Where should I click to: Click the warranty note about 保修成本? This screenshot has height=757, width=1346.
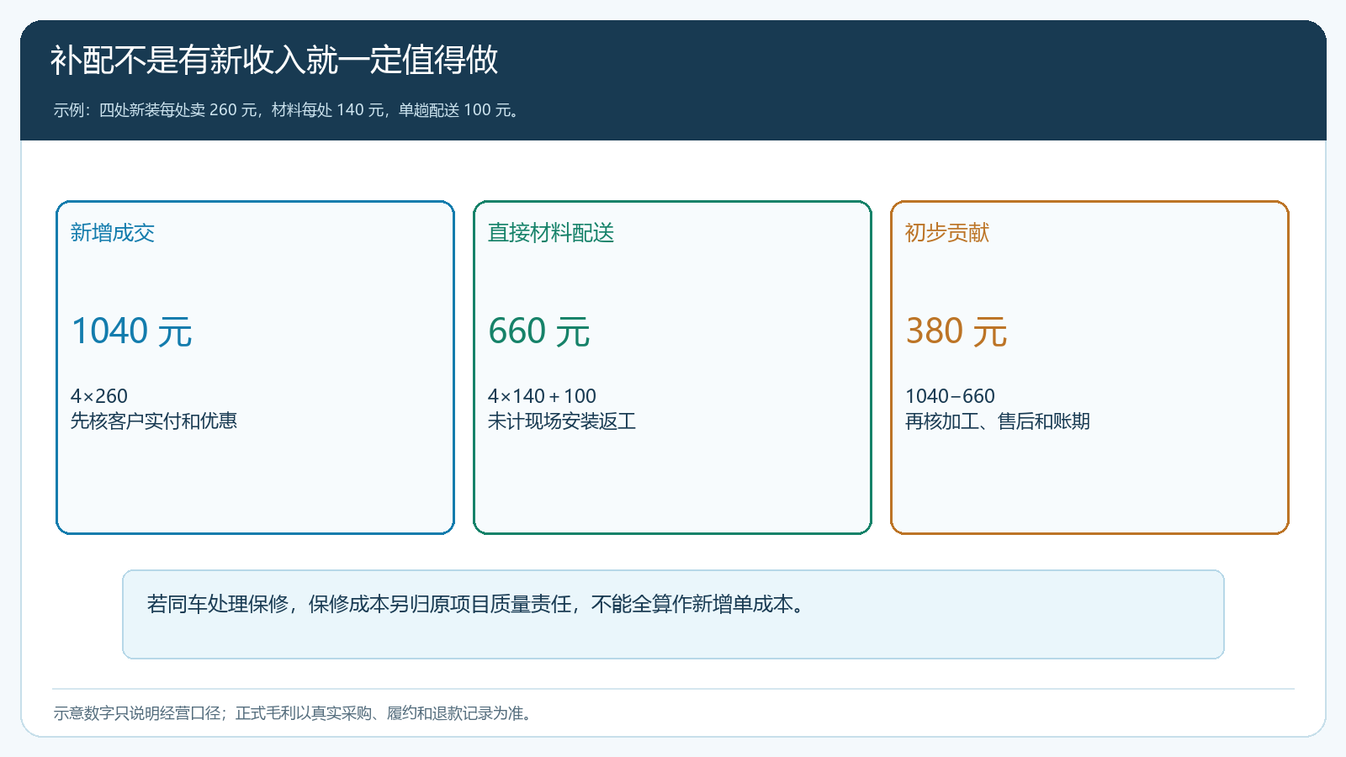477,604
